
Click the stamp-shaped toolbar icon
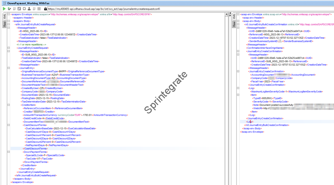coord(30,8)
